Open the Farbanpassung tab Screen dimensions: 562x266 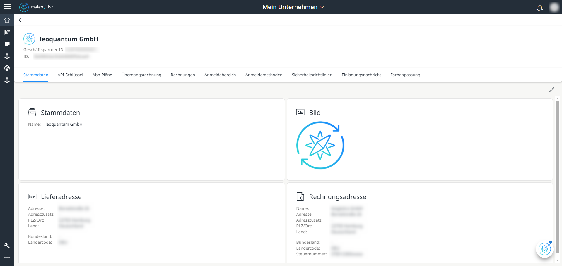click(x=405, y=75)
